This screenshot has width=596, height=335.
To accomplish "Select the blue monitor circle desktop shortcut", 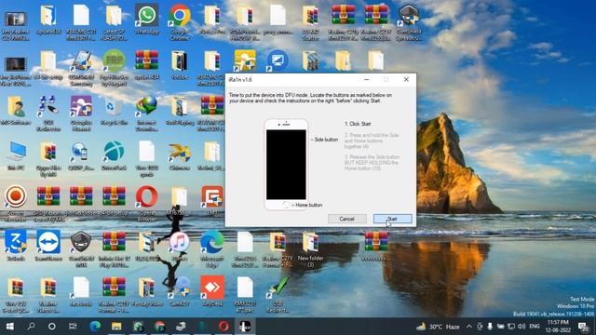I will point(278,60).
